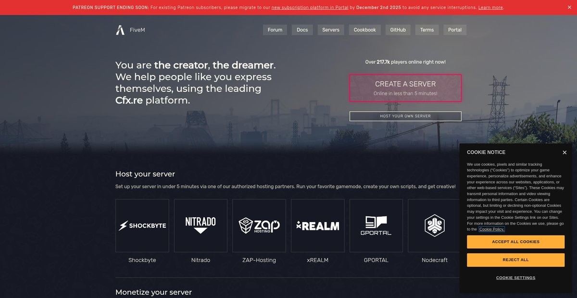Open Cookie Settings
Screen dimensions: 577x298
coord(515,278)
